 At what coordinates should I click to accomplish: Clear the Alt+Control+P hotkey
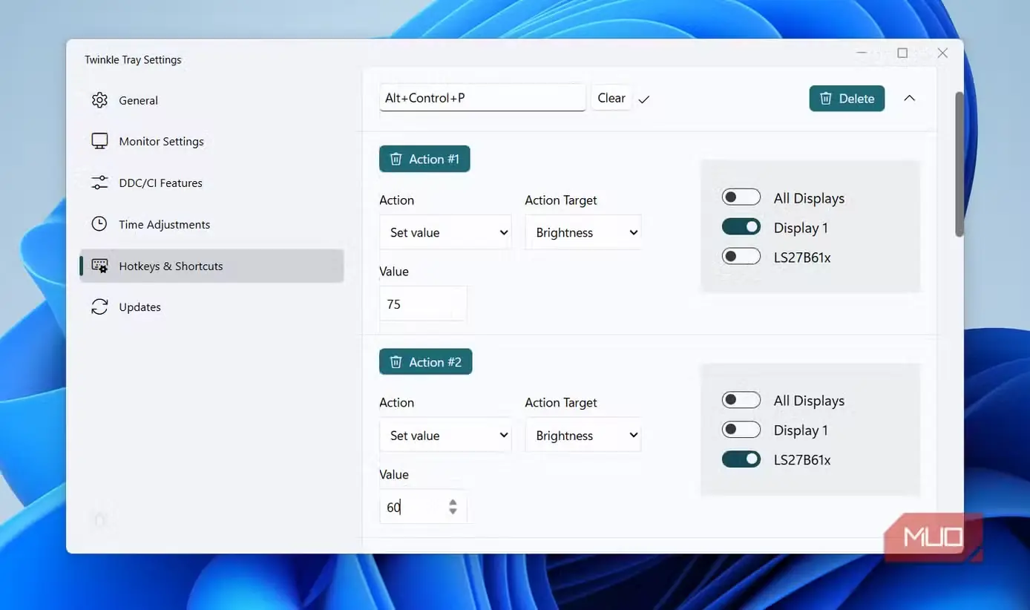tap(611, 98)
